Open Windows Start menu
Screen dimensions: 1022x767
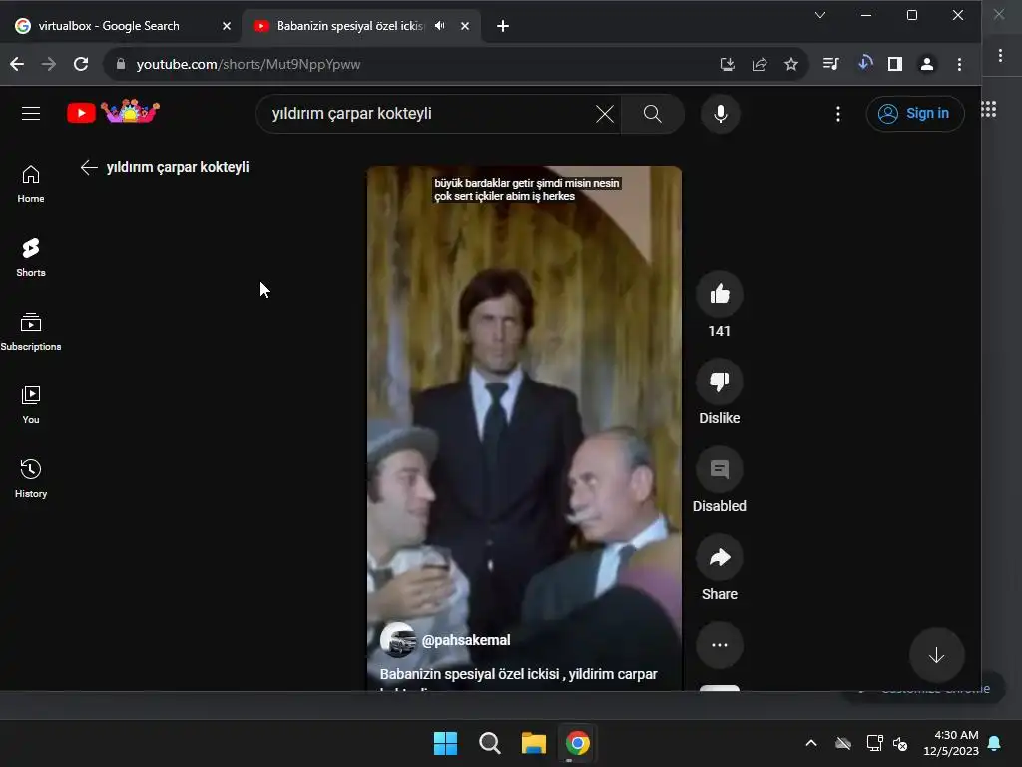[x=446, y=743]
